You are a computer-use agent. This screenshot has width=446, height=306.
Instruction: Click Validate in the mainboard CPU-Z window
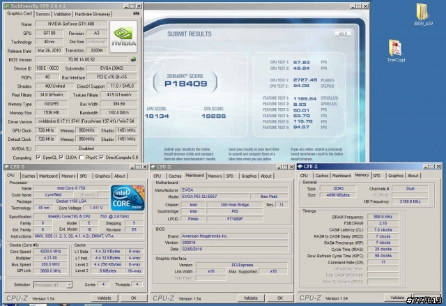pos(251,298)
